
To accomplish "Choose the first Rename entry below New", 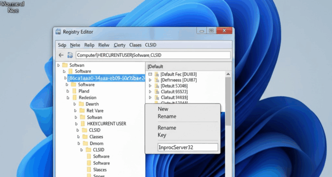I will (167, 116).
